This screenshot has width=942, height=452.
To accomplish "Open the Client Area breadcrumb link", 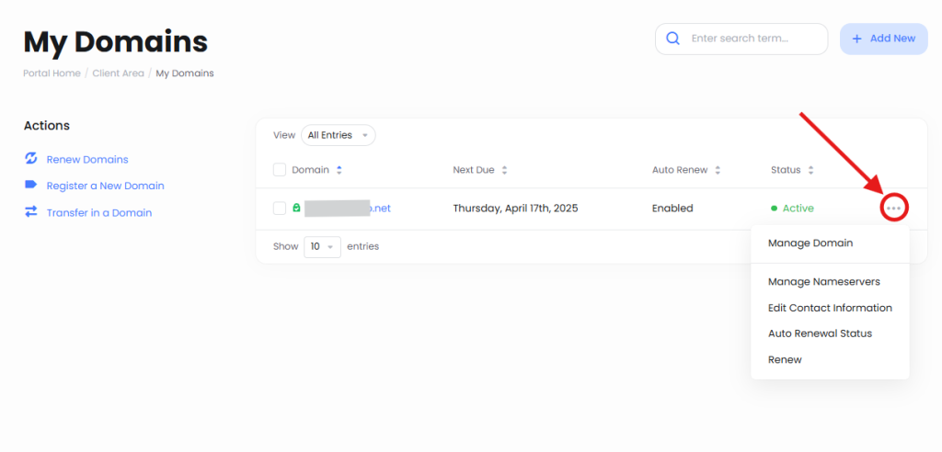I will click(x=118, y=73).
